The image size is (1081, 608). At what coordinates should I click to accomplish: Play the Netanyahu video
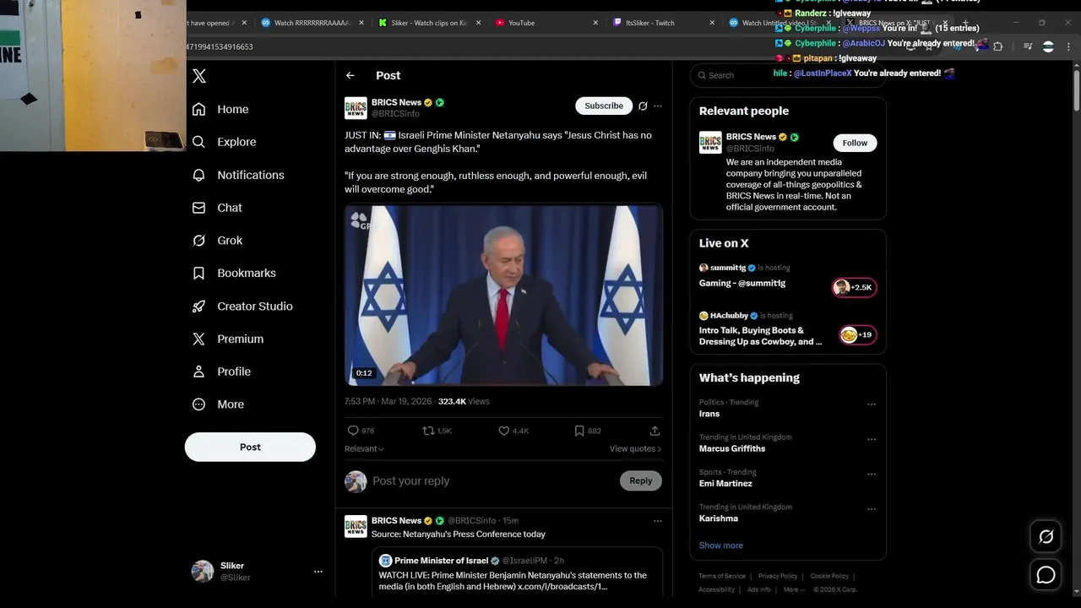pos(503,295)
